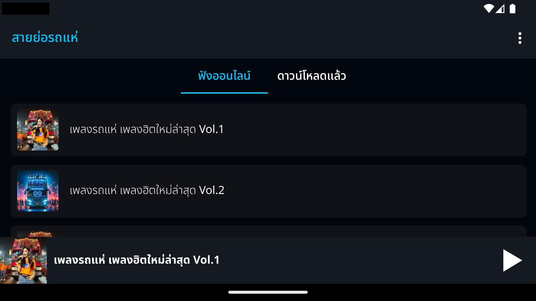Tap the home gesture navigation bar
This screenshot has height=301, width=536.
(268, 292)
